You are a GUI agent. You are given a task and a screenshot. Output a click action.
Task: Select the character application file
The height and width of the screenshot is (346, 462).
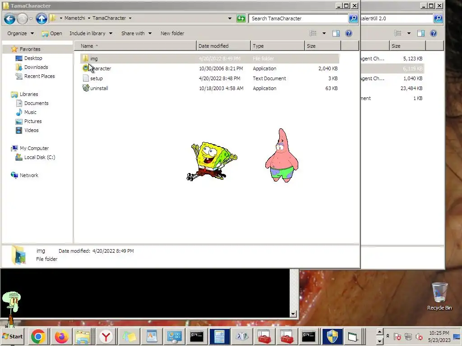click(x=209, y=68)
